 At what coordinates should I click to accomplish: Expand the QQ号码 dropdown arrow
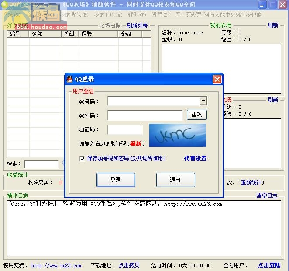coord(203,101)
